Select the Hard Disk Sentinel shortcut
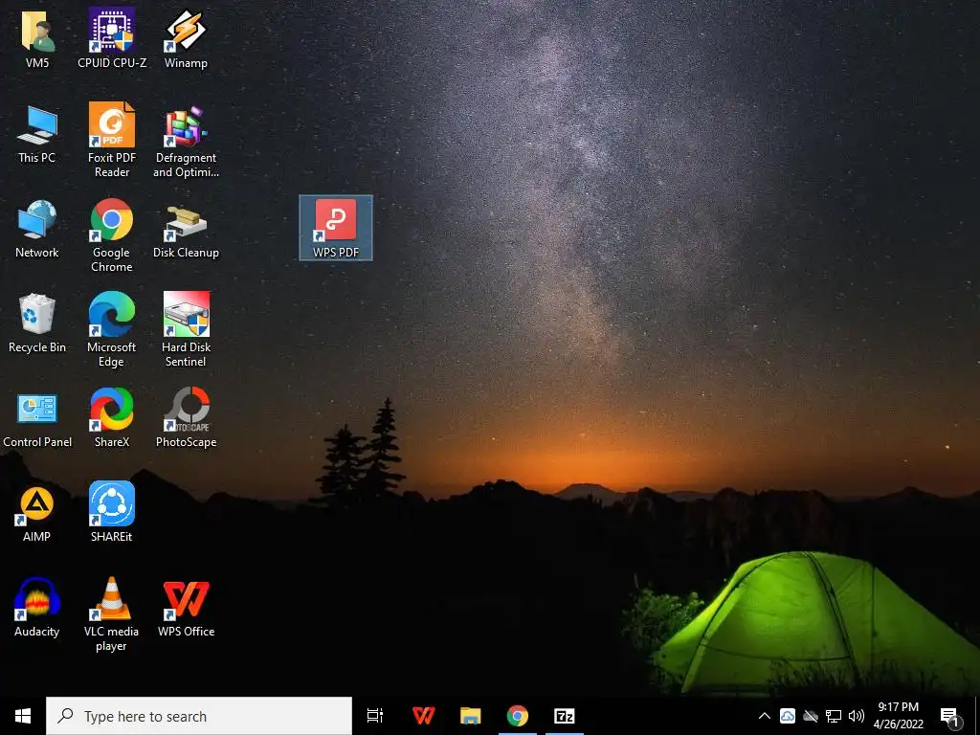The height and width of the screenshot is (735, 980). click(x=186, y=330)
